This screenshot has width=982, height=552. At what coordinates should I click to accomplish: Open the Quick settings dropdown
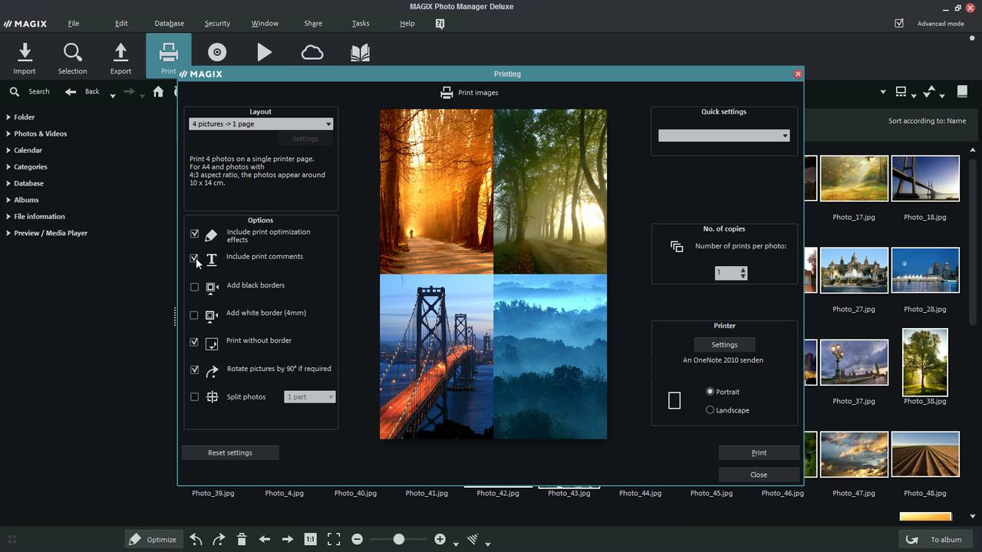pyautogui.click(x=723, y=135)
